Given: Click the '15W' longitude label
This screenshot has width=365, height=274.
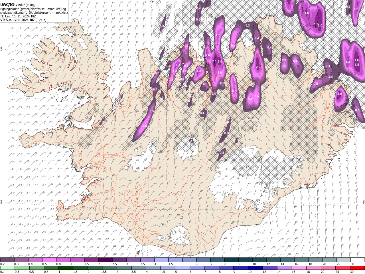Looking at the screenshot, I should click(x=302, y=1).
